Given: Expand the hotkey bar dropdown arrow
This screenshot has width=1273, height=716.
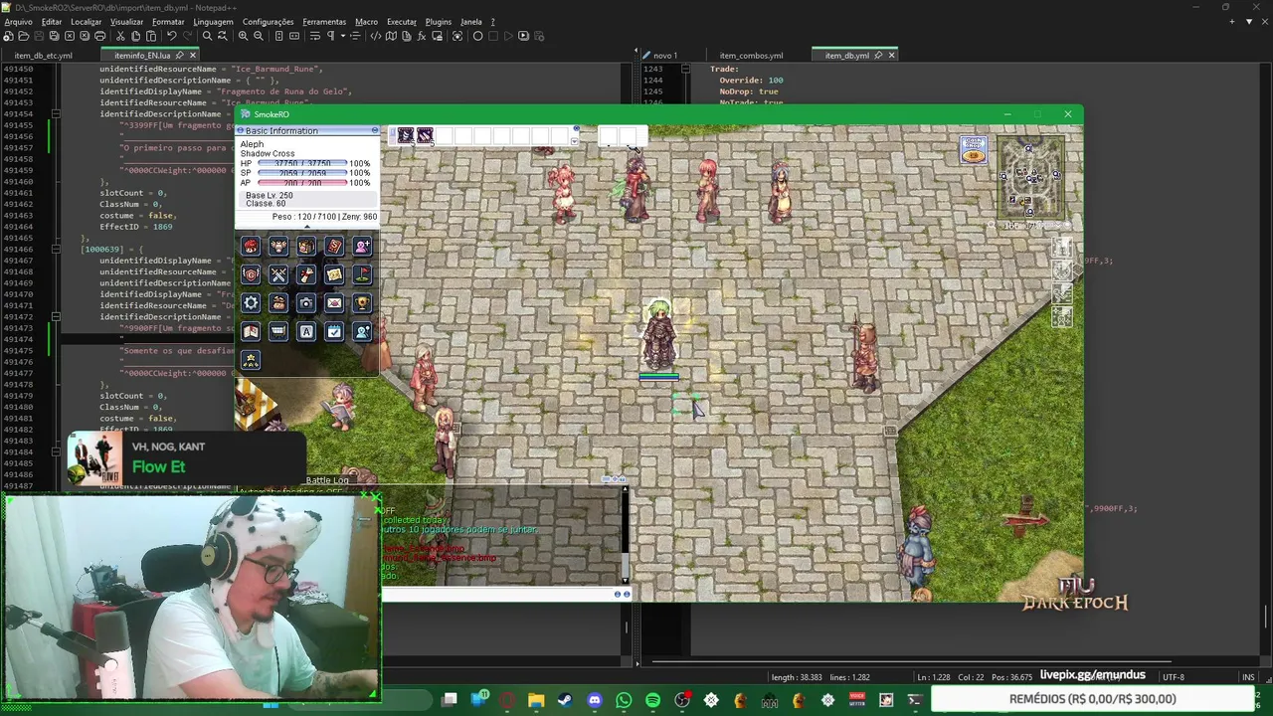Looking at the screenshot, I should tap(574, 142).
